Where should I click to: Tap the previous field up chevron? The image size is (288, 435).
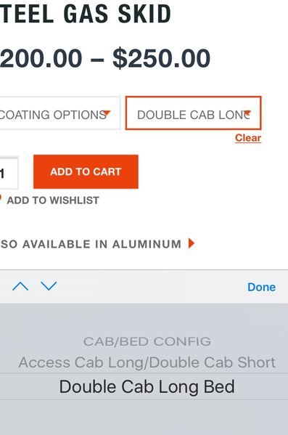pos(20,286)
